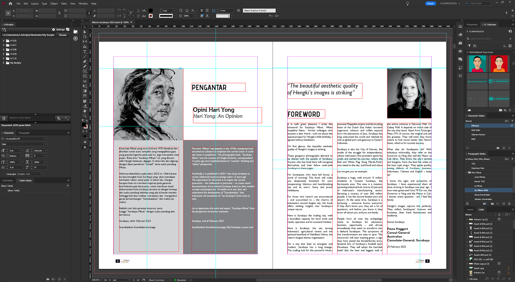515x282 pixels.
Task: Swap fill and stroke colors
Action: pyautogui.click(x=87, y=121)
